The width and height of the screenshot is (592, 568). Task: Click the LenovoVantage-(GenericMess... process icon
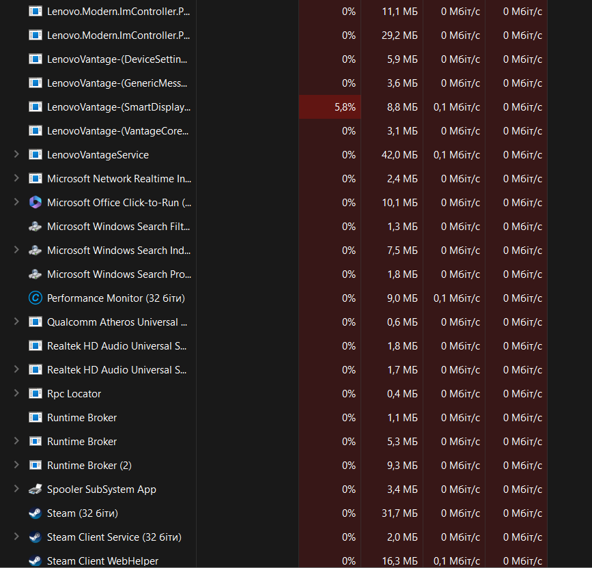click(x=35, y=83)
